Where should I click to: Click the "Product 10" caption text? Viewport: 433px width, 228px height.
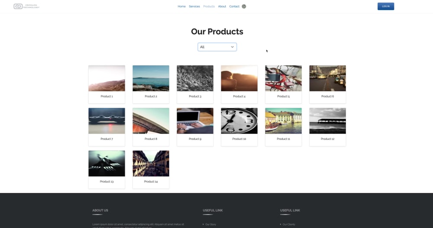click(x=239, y=139)
